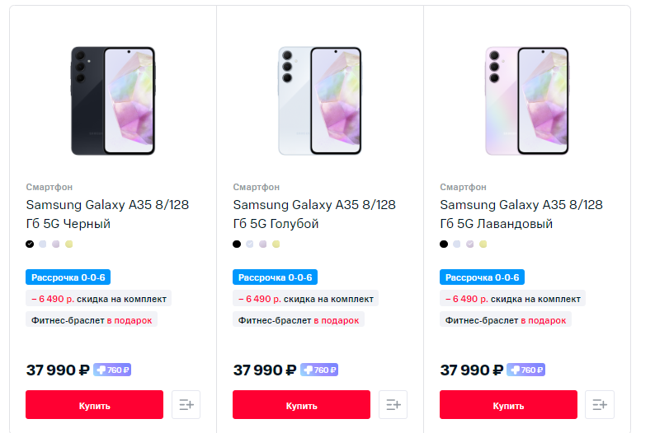Select black color swatch in Голубой card

(237, 244)
